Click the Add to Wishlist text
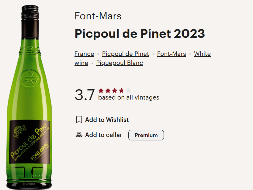Image resolution: width=253 pixels, height=190 pixels. click(107, 120)
